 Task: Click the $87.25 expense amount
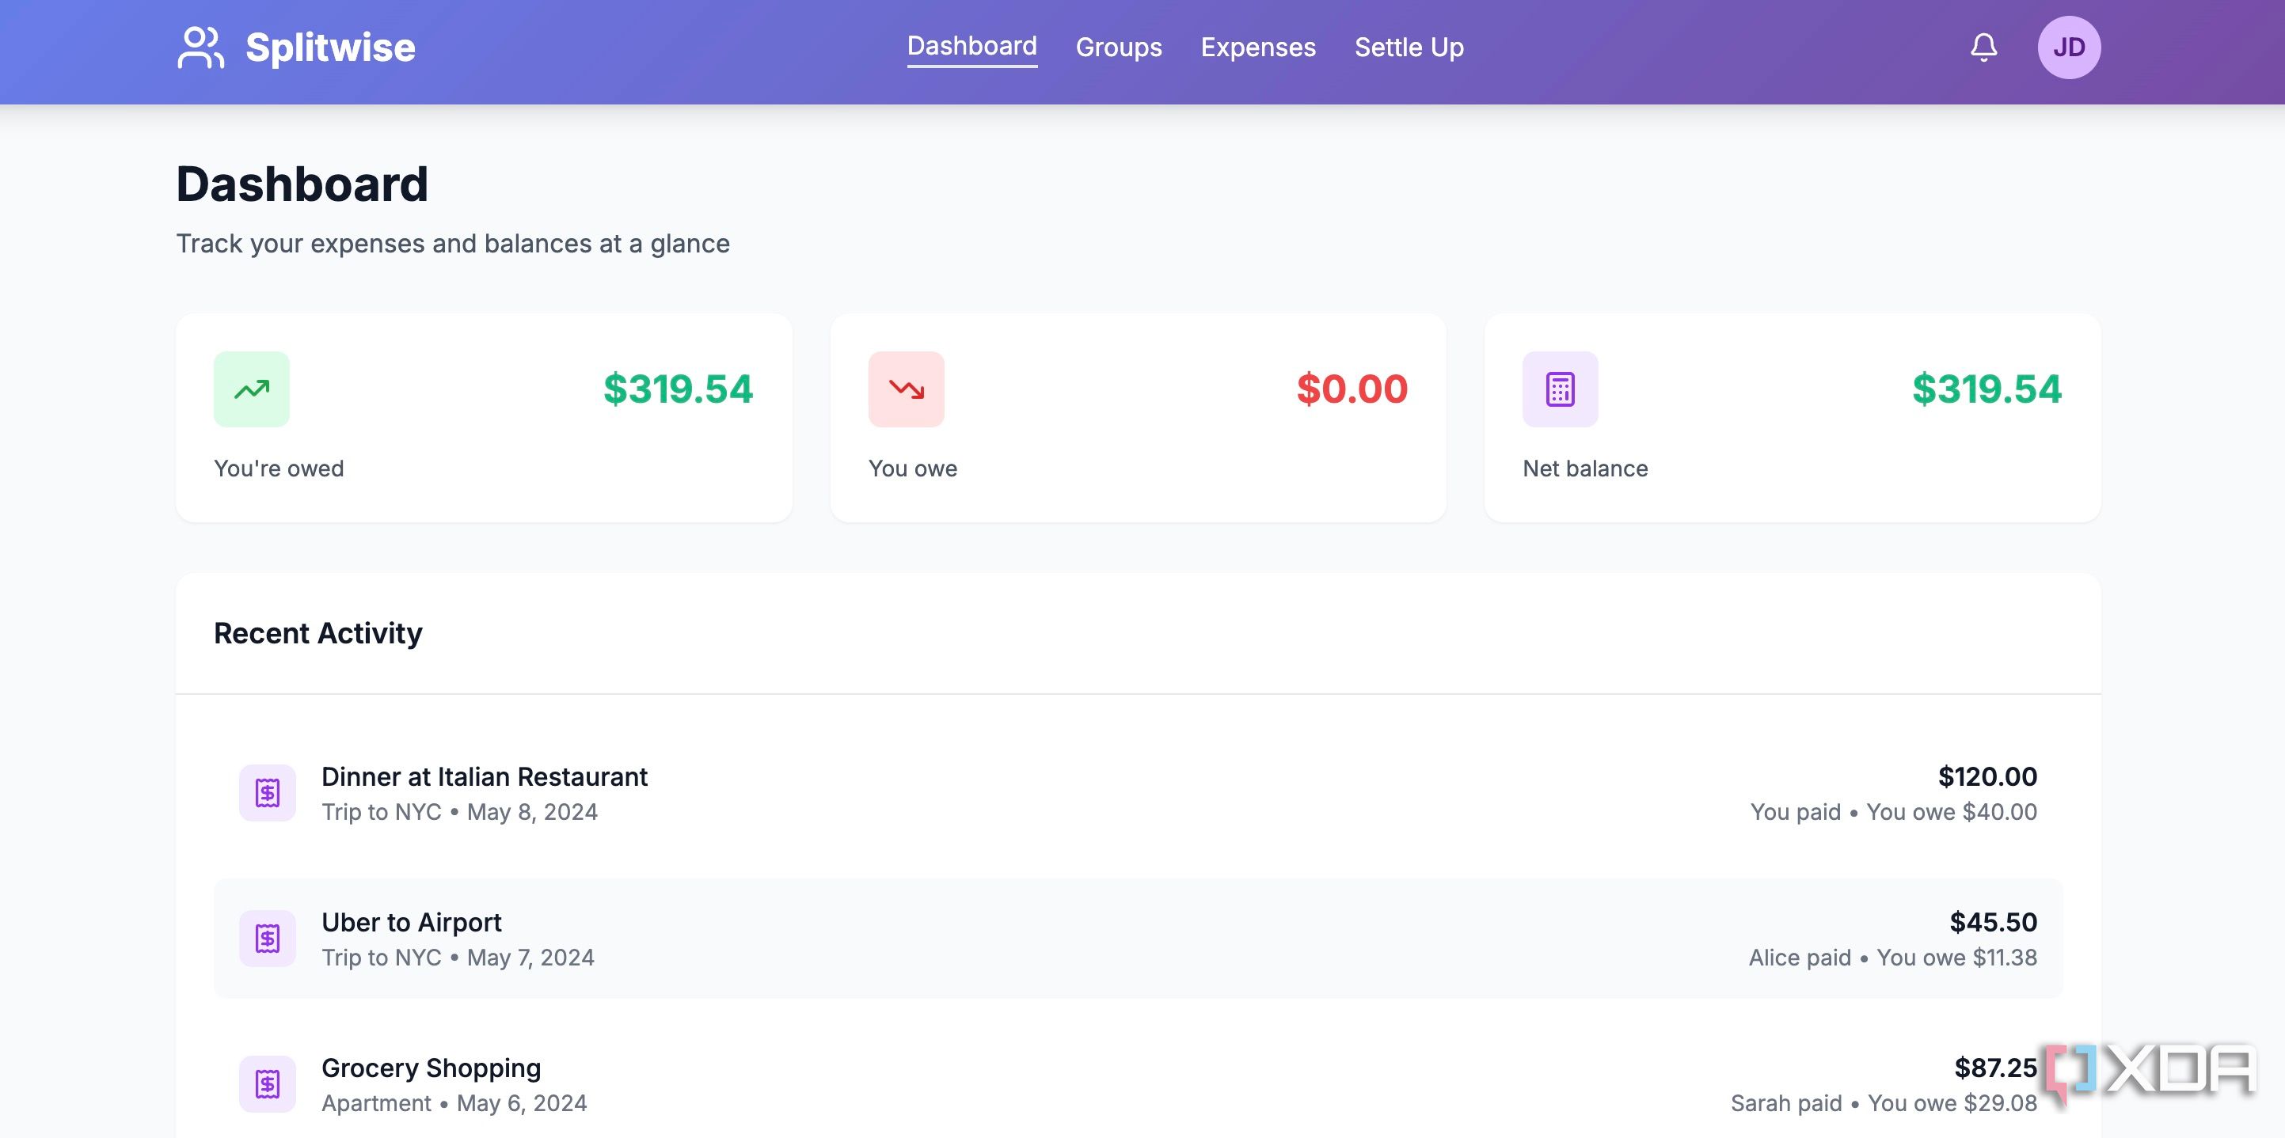1996,1067
